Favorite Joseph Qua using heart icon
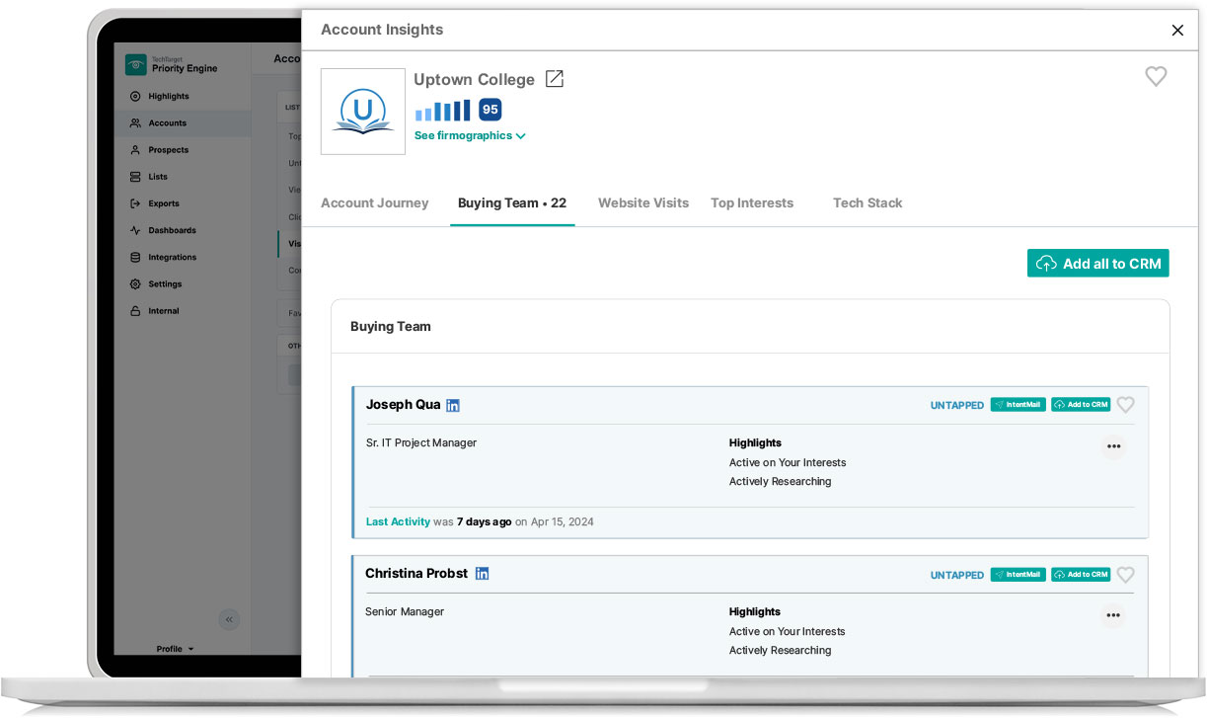 (x=1125, y=405)
